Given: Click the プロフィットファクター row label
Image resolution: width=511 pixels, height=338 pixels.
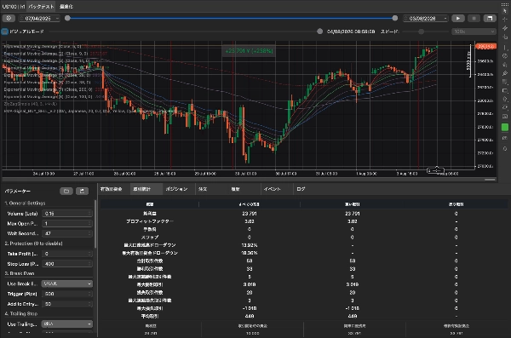Looking at the screenshot, I should pos(150,221).
